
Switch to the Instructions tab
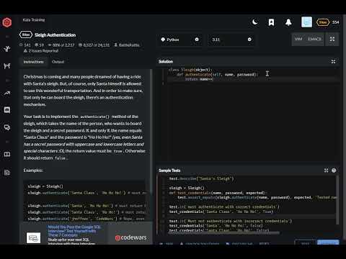pyautogui.click(x=33, y=62)
